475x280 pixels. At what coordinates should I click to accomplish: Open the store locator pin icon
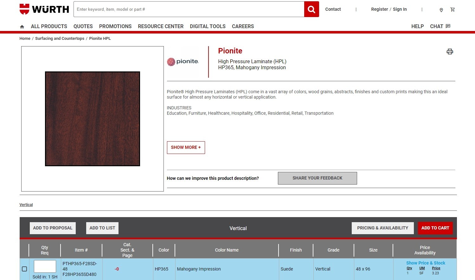[441, 10]
